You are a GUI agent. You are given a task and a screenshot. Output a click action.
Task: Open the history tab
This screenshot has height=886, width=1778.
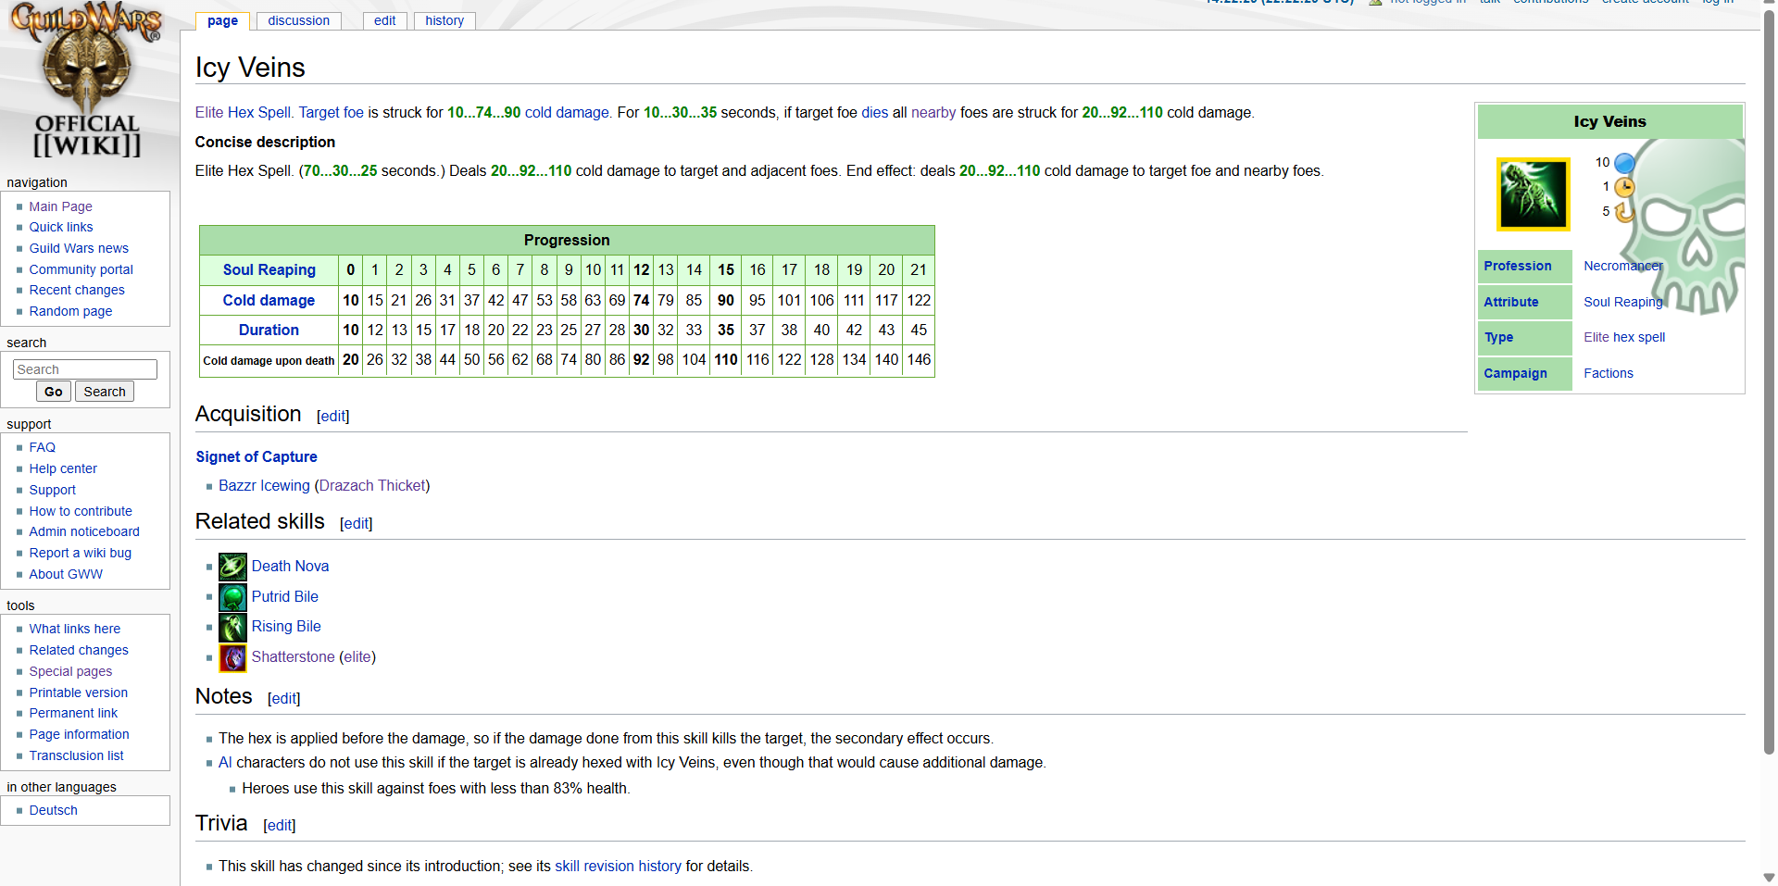[x=444, y=20]
